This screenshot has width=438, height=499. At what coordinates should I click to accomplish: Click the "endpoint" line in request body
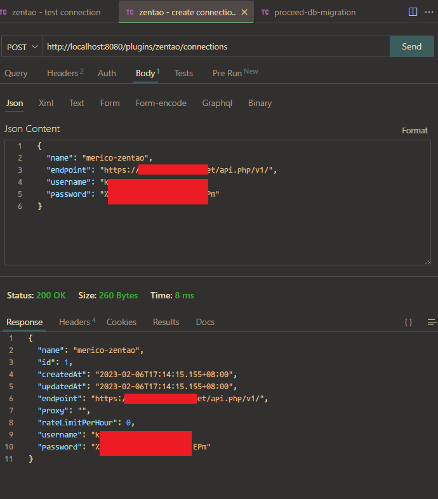161,170
